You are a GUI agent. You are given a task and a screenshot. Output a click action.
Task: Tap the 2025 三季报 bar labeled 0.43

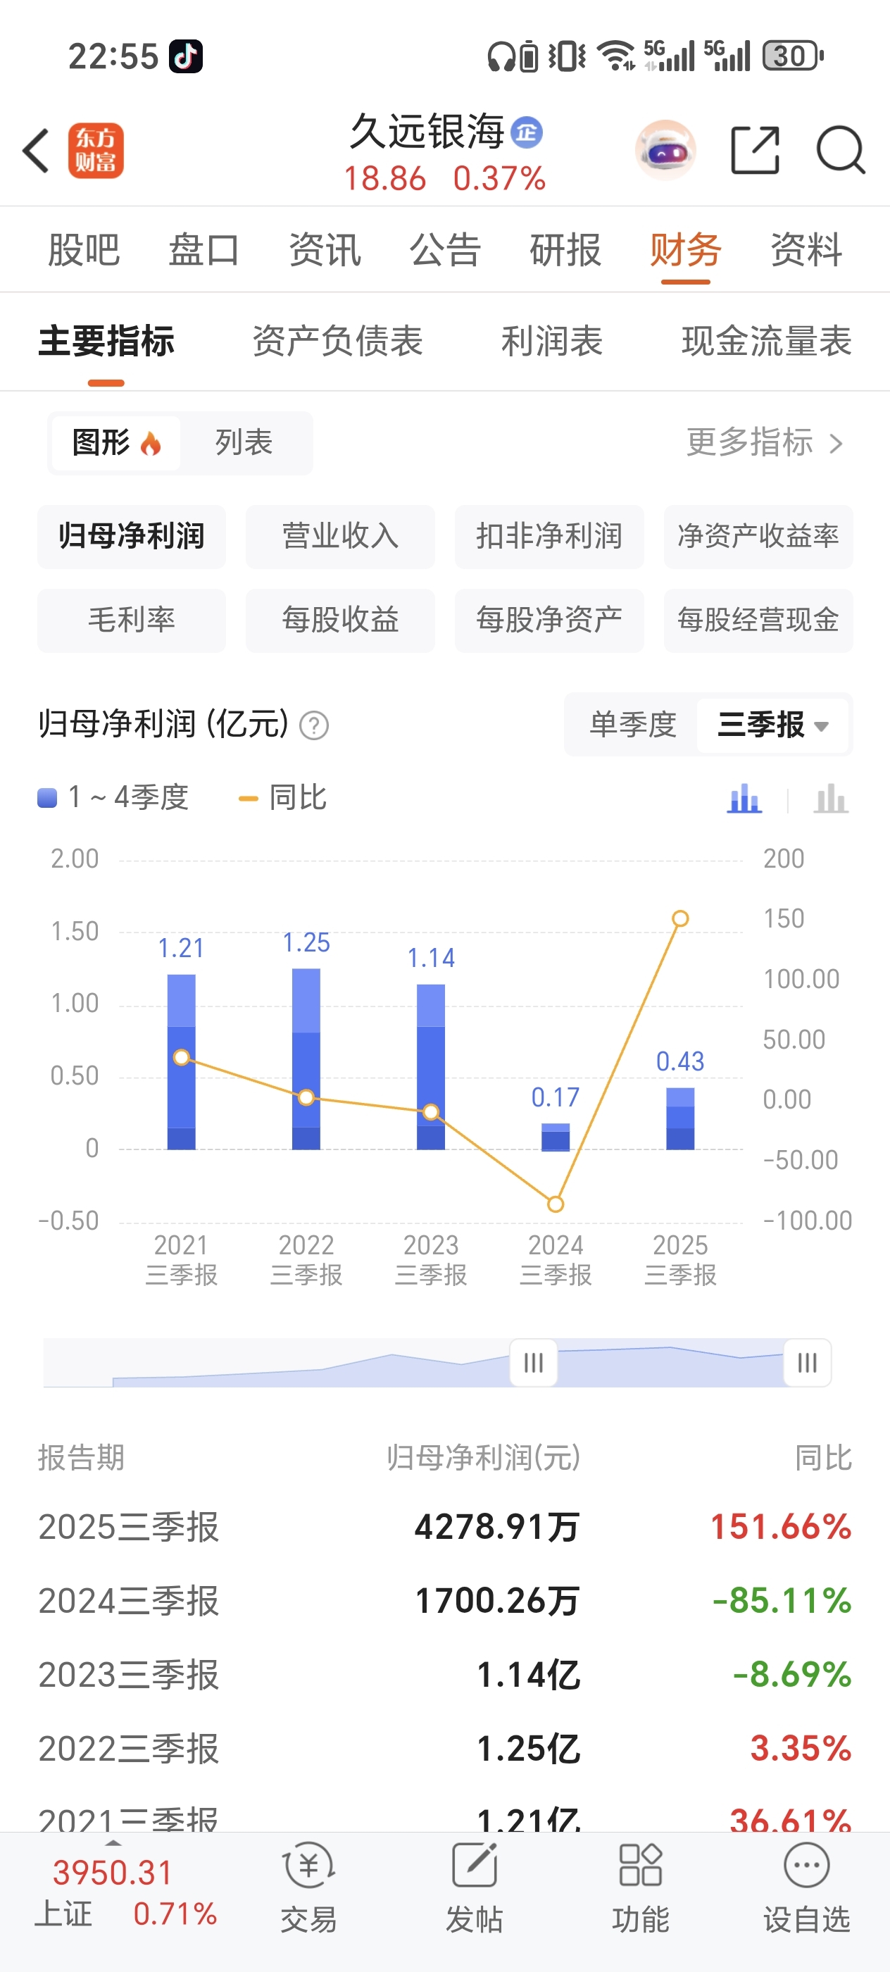pos(680,1118)
